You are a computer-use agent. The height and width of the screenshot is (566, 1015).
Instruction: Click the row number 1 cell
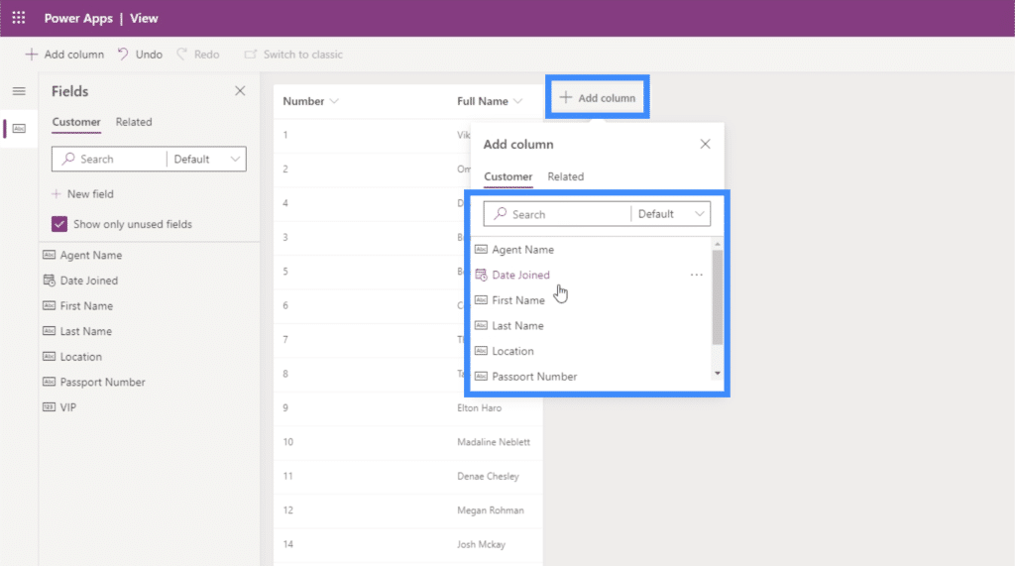pos(285,135)
